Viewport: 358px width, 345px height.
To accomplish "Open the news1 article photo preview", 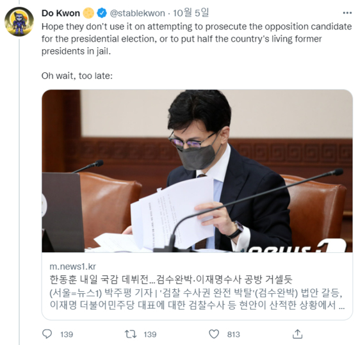I will point(197,171).
